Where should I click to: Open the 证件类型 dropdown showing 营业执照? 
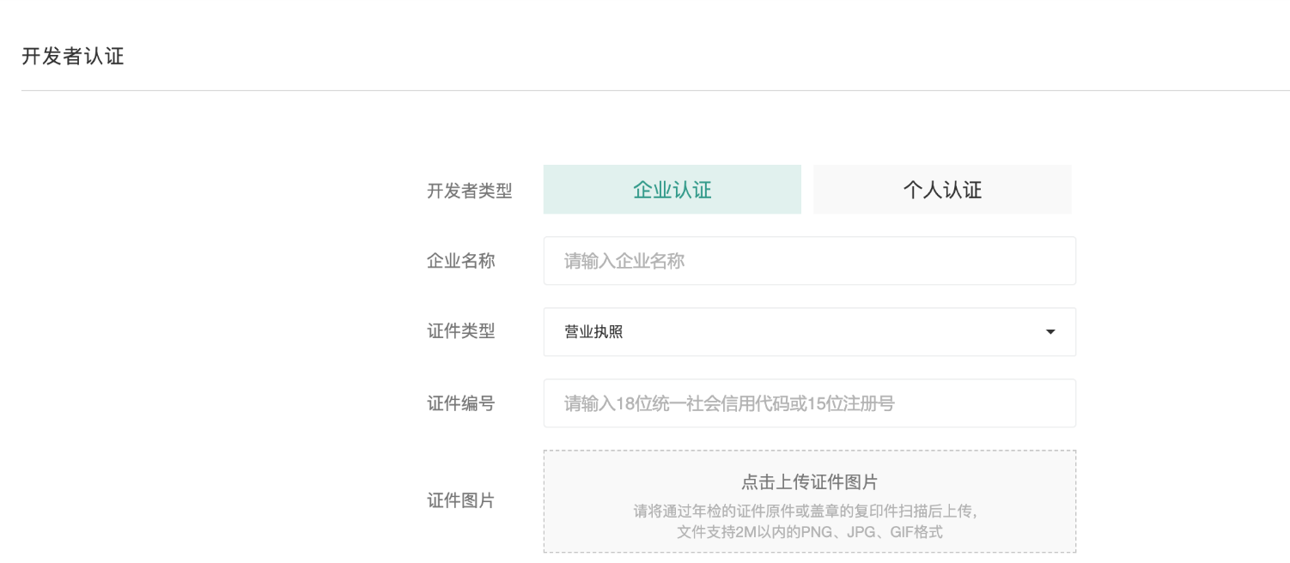(809, 332)
